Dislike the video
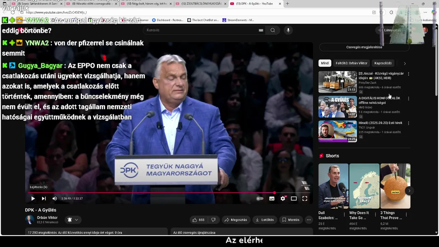This screenshot has height=247, width=439. coord(213,220)
